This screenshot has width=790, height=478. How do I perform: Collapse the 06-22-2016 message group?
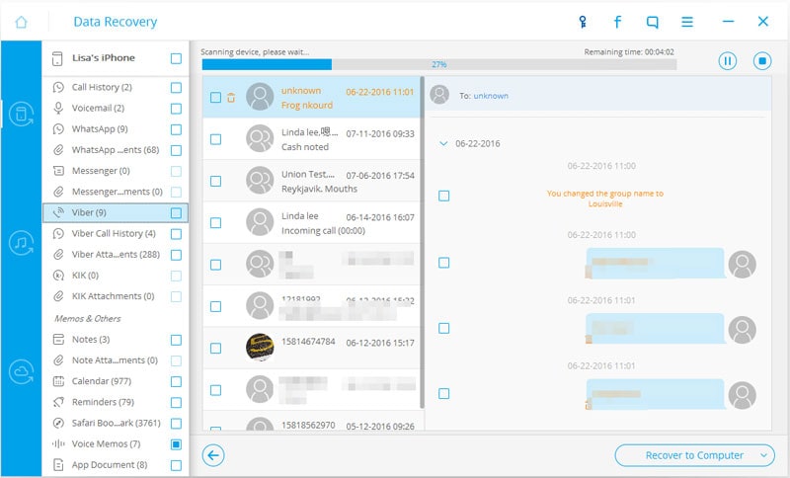[443, 143]
